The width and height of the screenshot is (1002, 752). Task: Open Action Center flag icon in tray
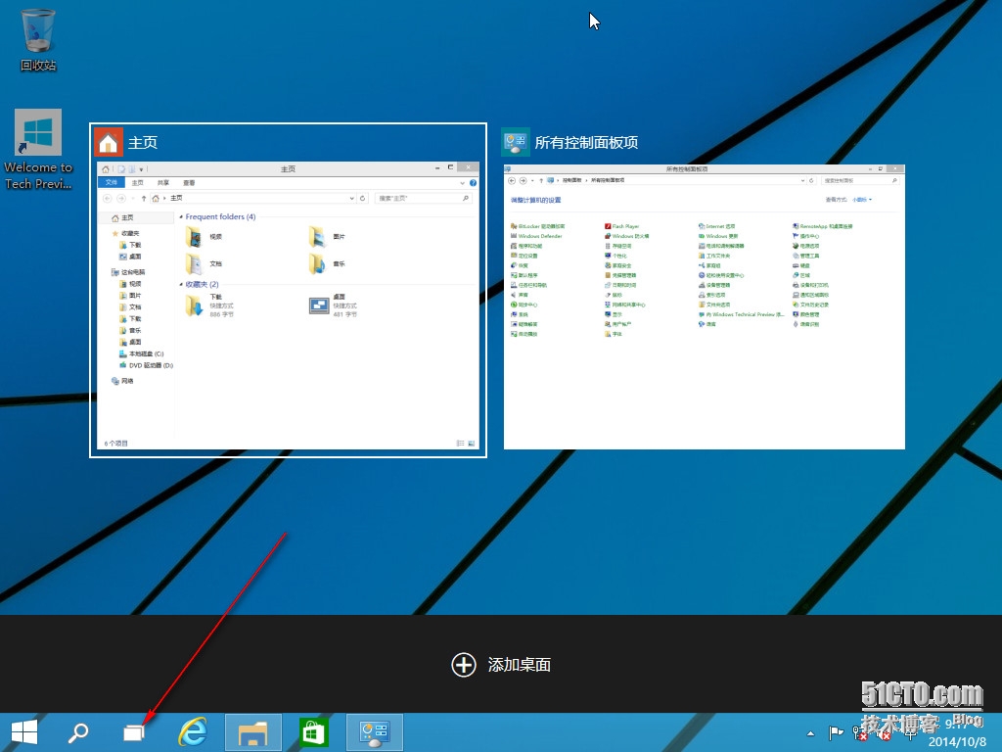[836, 732]
